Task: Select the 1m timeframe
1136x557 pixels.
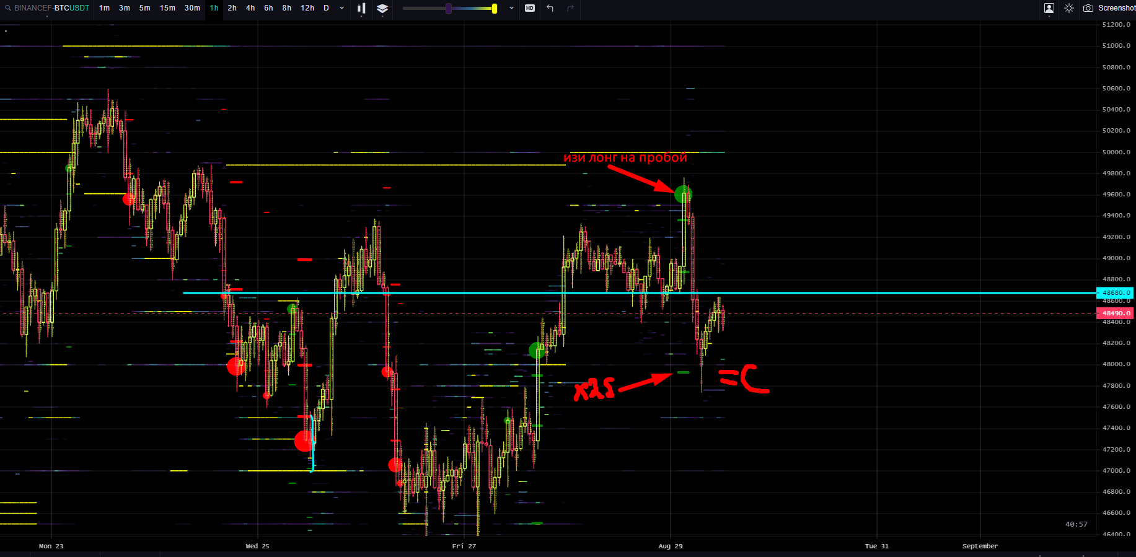Action: click(x=104, y=8)
